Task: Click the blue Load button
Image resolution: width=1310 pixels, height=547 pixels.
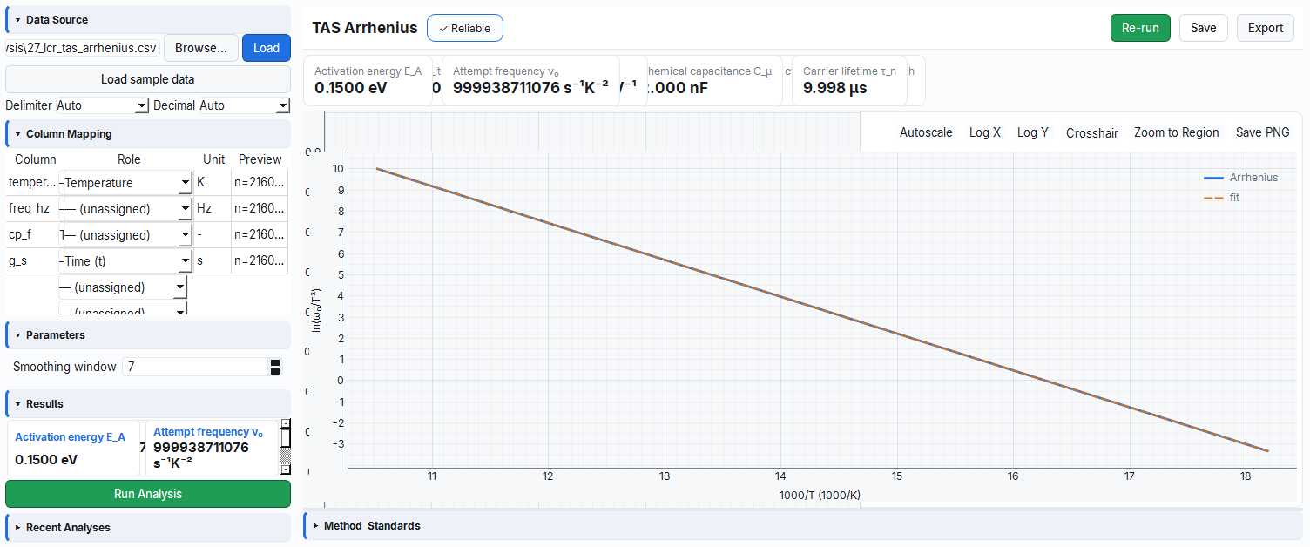Action: [x=267, y=48]
